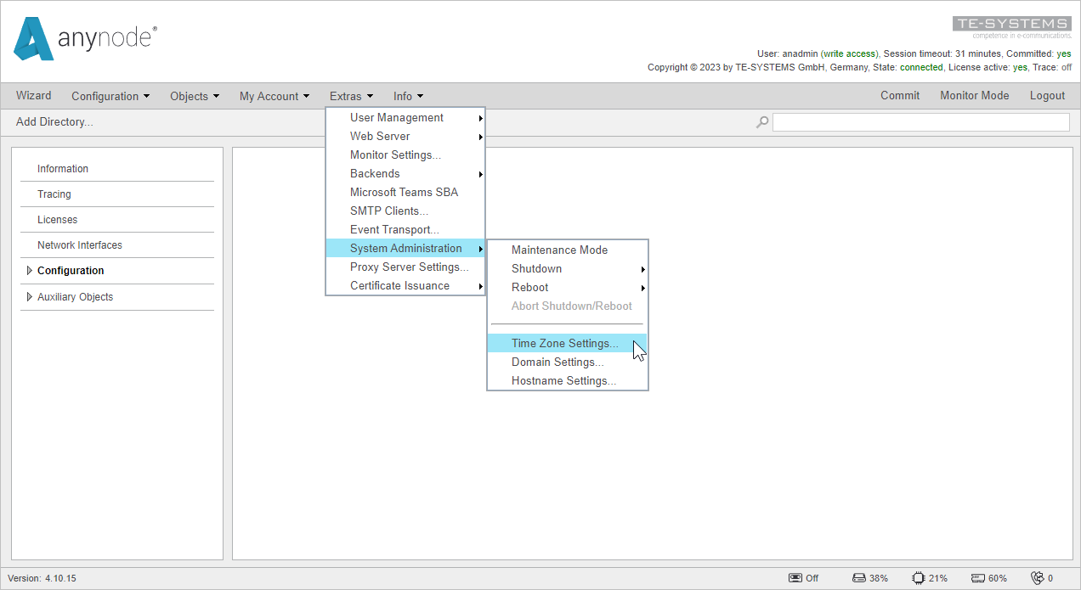Click the anynode logo
This screenshot has width=1081, height=590.
tap(82, 39)
